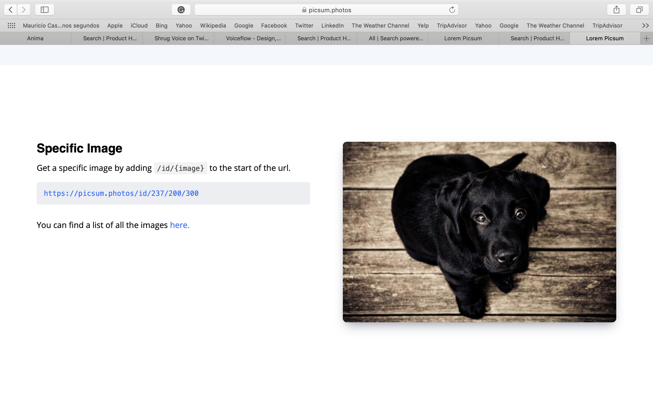The width and height of the screenshot is (653, 408).
Task: Toggle the sidebar panel icon
Action: pyautogui.click(x=45, y=10)
